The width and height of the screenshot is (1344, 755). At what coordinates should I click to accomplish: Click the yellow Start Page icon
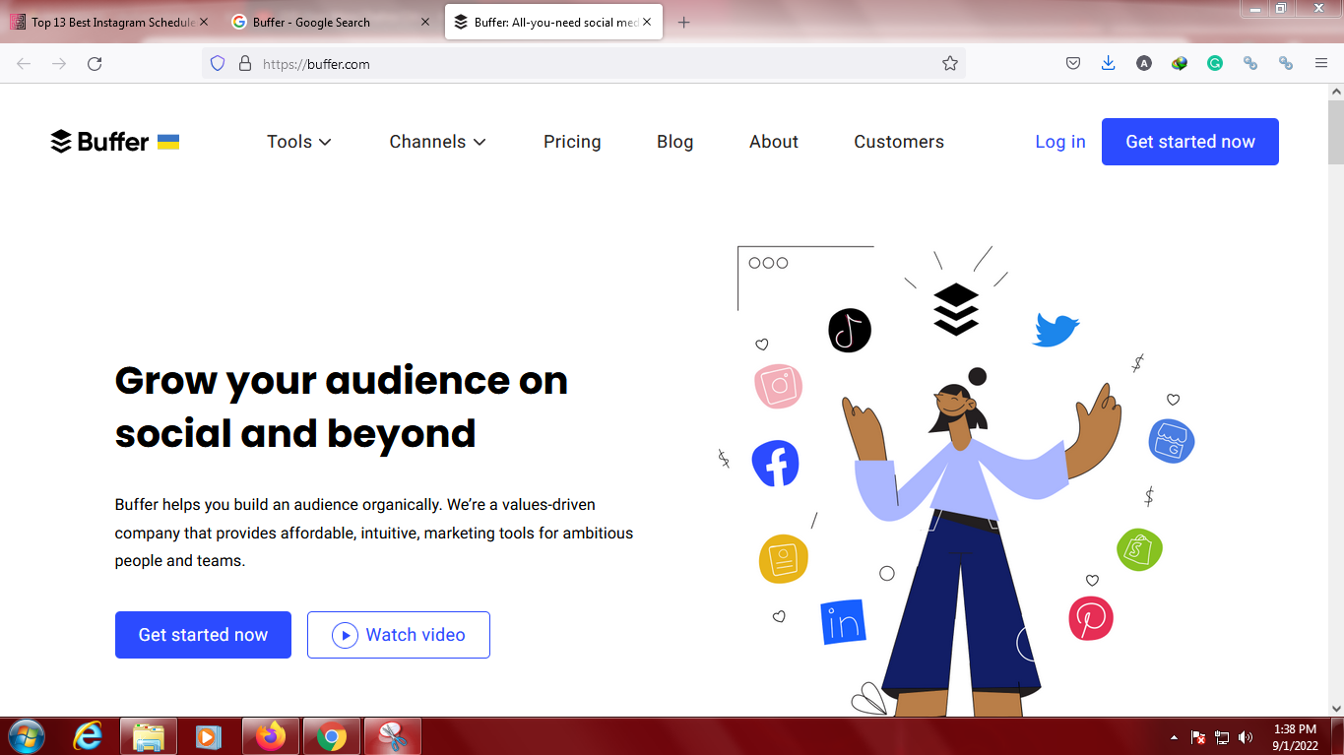pos(784,559)
